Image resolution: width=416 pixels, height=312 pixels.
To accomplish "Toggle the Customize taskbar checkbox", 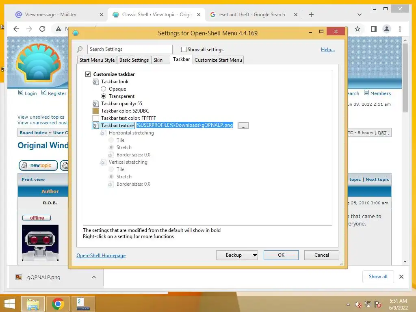I will [88, 74].
